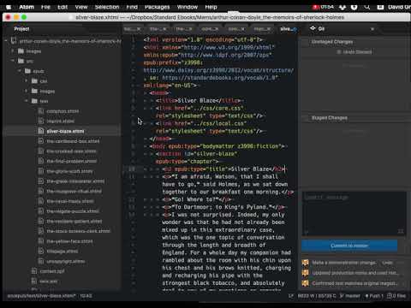Click the avatar beside the latest commit
The image size is (411, 308).
click(x=305, y=263)
